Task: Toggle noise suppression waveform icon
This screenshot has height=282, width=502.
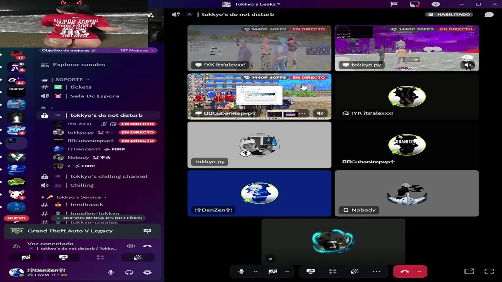Action: (131, 246)
